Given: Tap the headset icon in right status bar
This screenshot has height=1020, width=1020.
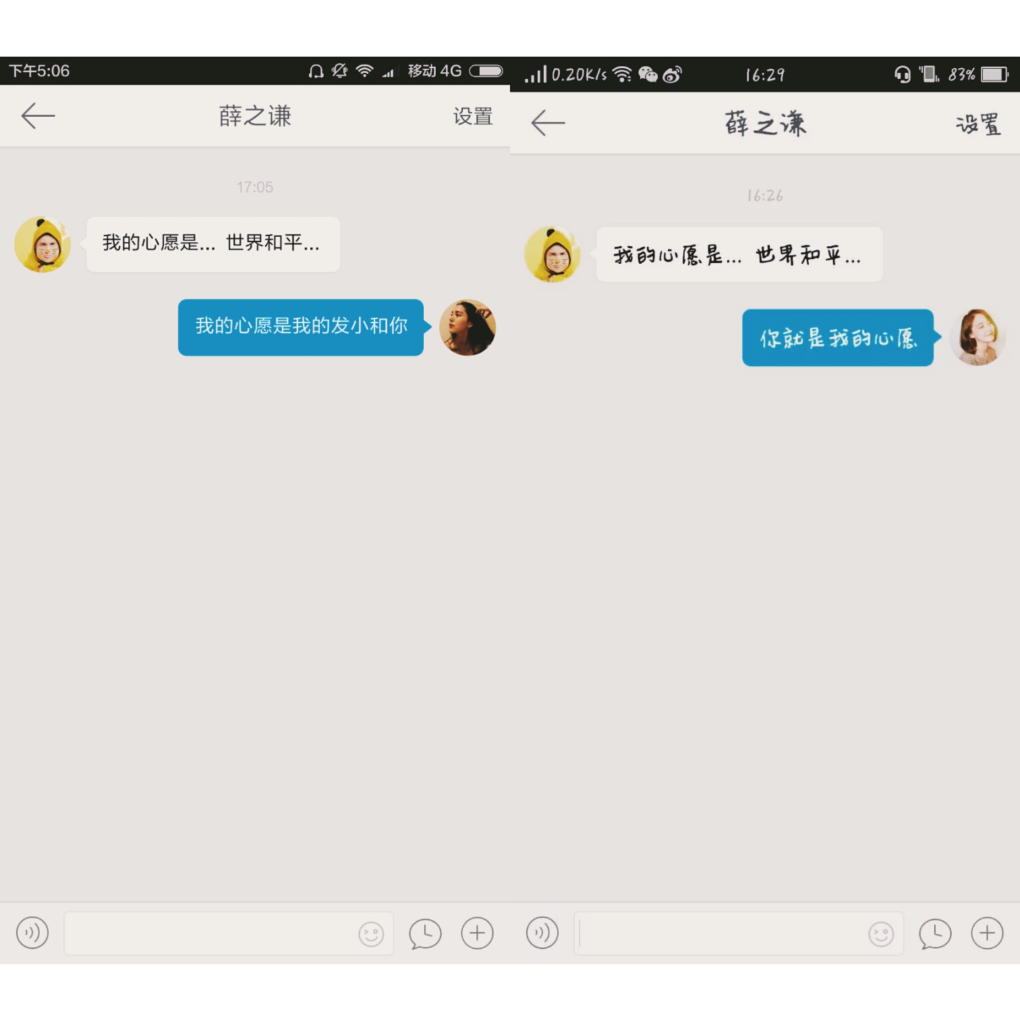Looking at the screenshot, I should 903,74.
